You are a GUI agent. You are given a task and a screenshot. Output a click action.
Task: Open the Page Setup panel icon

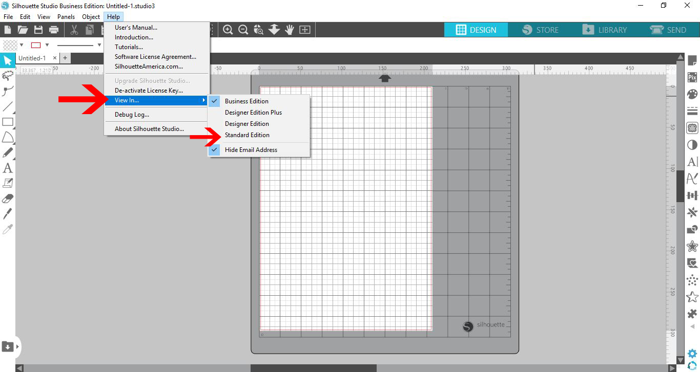coord(692,61)
